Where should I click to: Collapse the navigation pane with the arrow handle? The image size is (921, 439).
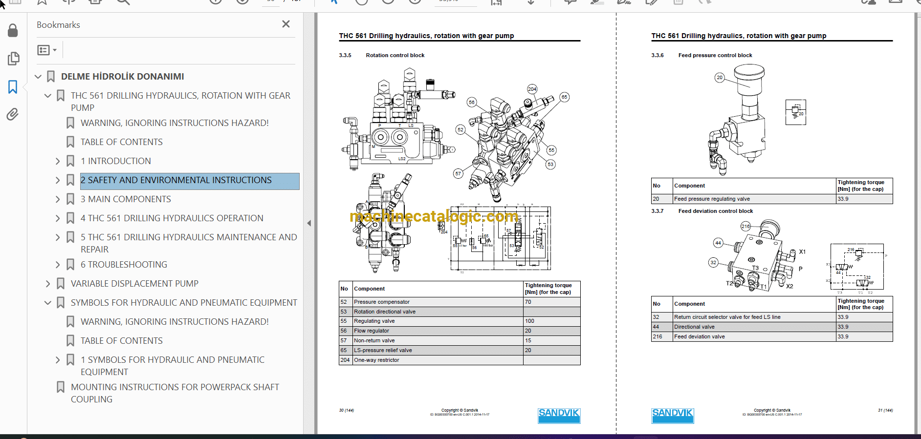309,223
